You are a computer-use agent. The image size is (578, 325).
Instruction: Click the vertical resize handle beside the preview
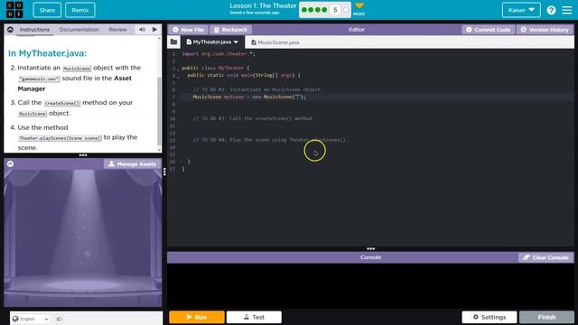click(x=164, y=172)
